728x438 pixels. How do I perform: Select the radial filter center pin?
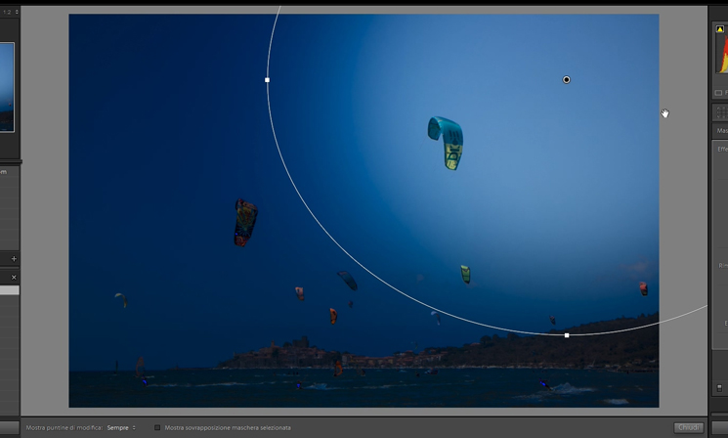[x=566, y=80]
